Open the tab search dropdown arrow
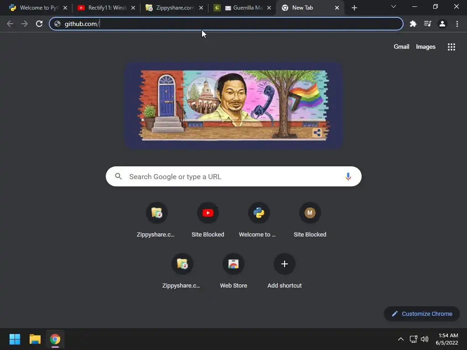The width and height of the screenshot is (467, 350). click(394, 6)
